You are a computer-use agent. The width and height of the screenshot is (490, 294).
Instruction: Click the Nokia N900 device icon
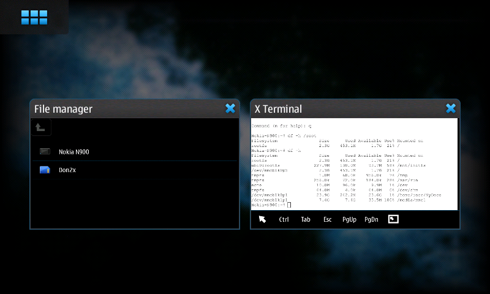pos(45,151)
